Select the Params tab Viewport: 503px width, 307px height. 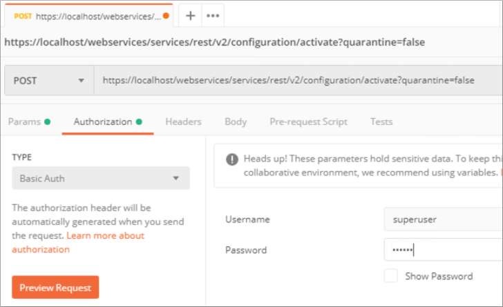coord(24,122)
